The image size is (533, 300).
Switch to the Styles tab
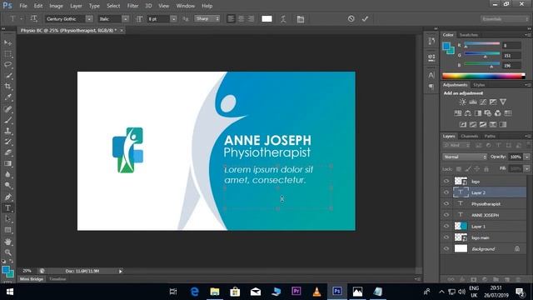tap(479, 85)
